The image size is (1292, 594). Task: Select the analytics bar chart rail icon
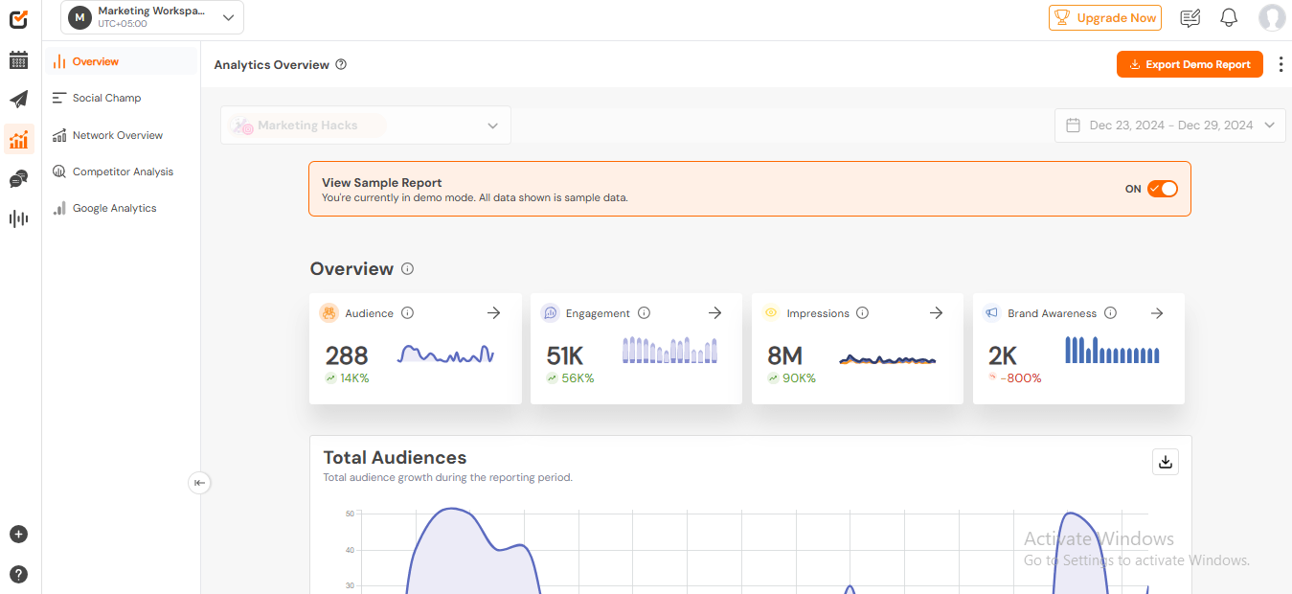pyautogui.click(x=18, y=139)
